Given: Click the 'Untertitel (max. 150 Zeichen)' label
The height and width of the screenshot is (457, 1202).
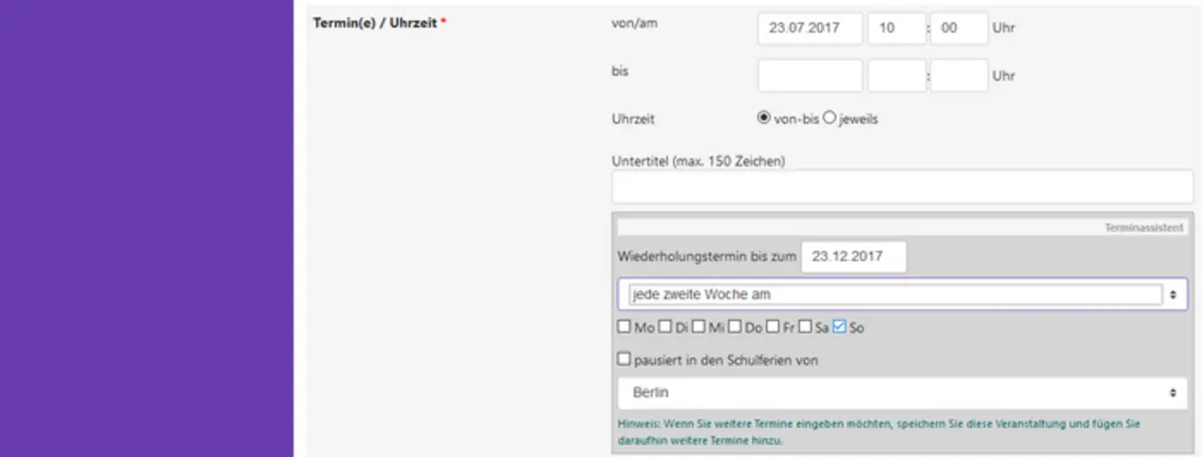Looking at the screenshot, I should [699, 161].
